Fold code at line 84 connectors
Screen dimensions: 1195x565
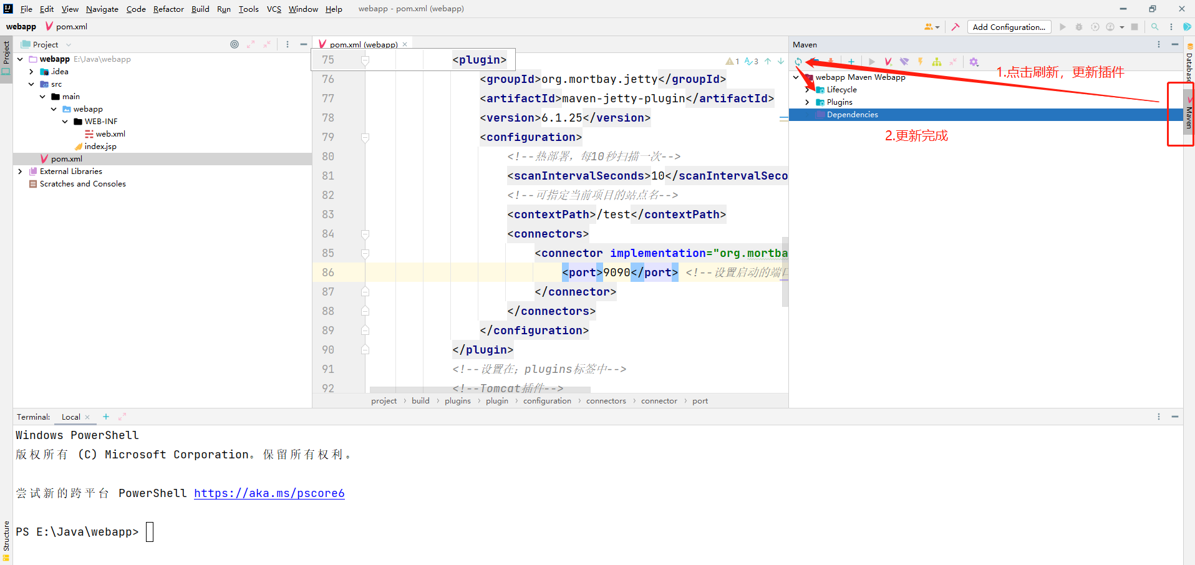365,234
